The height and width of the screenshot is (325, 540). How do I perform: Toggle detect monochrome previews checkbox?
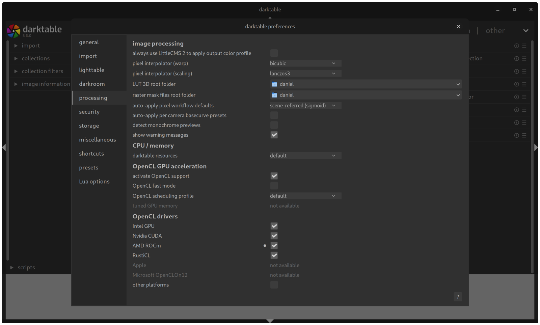274,125
